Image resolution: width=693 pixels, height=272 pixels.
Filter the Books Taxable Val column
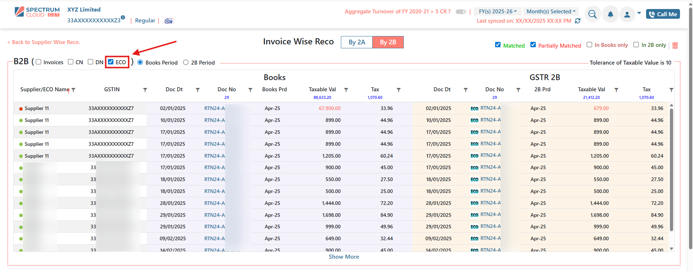346,90
